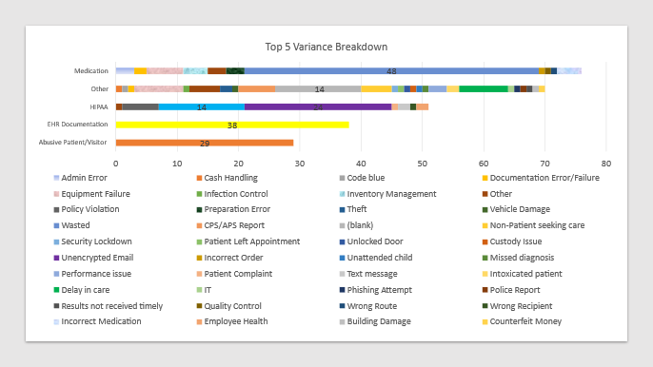
Task: Click the Counterfeit Money legend label
Action: click(525, 321)
